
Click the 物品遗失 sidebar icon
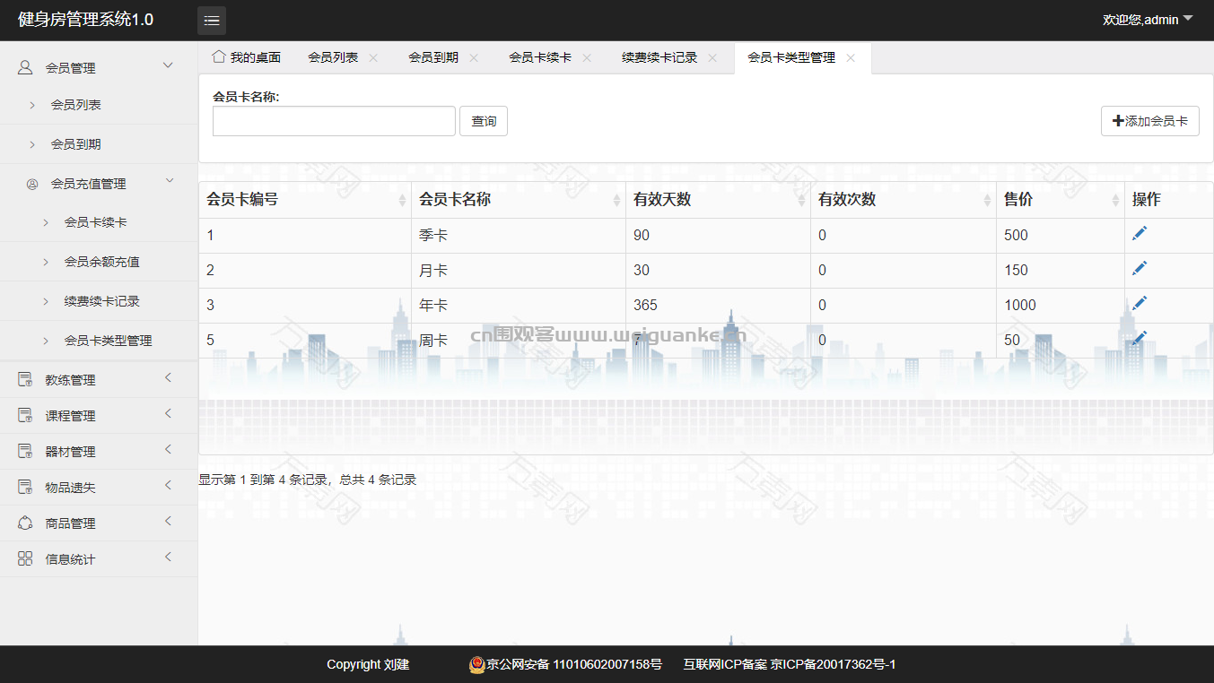[x=25, y=487]
